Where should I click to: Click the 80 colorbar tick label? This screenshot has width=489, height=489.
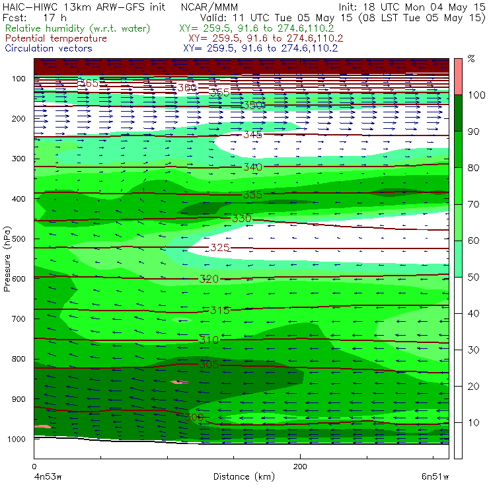tap(473, 168)
